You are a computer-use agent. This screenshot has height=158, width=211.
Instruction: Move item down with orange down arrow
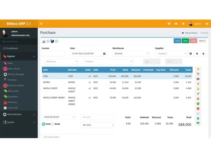[x=198, y=89]
